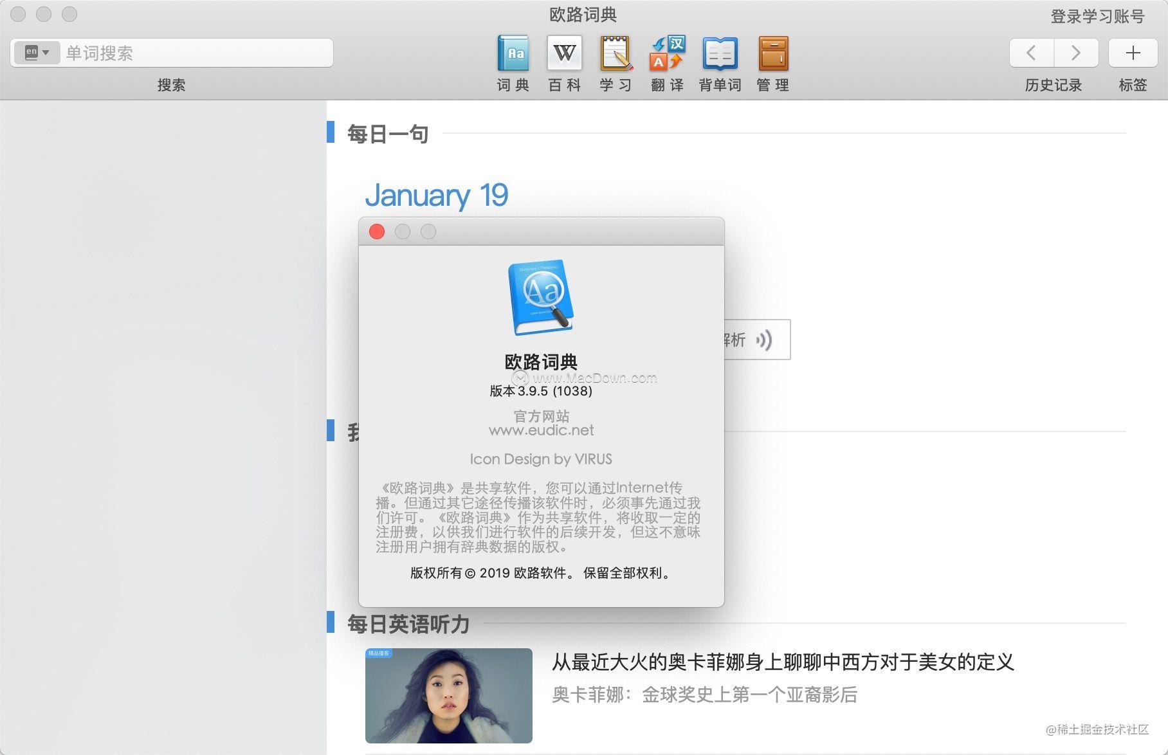Click the 每日一句 section heading
The width and height of the screenshot is (1168, 755).
pos(388,134)
